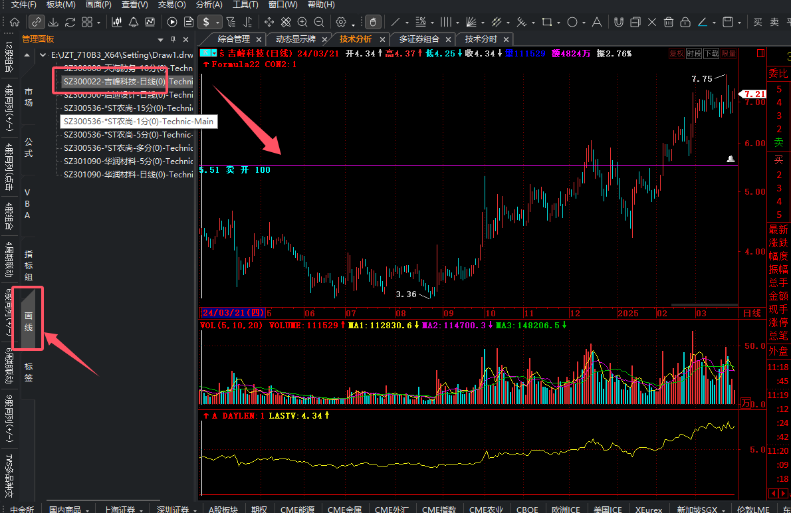791x513 pixels.
Task: Go to the home page icon
Action: click(15, 22)
